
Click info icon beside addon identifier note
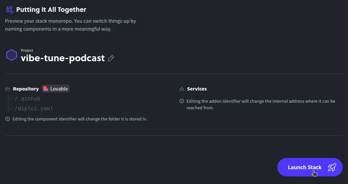[x=182, y=101]
